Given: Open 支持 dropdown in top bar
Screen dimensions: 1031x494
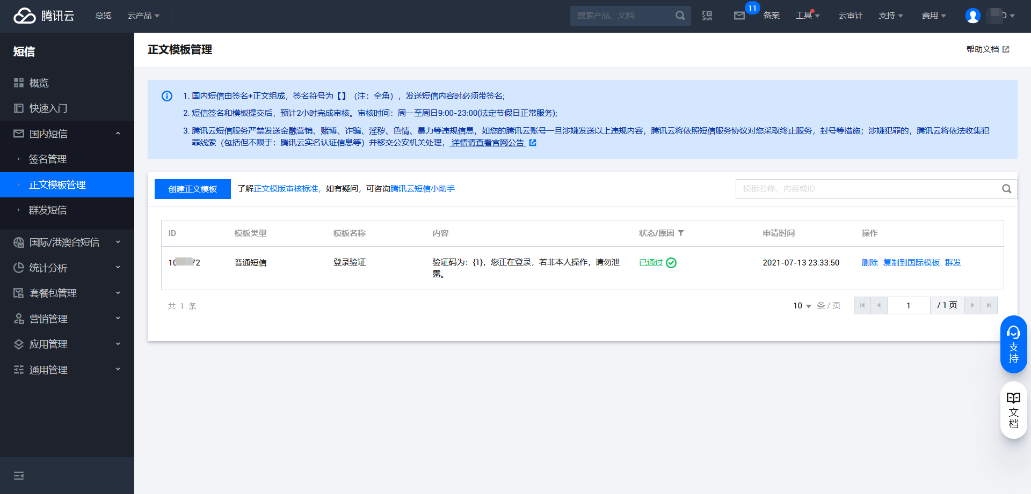Looking at the screenshot, I should pyautogui.click(x=891, y=16).
